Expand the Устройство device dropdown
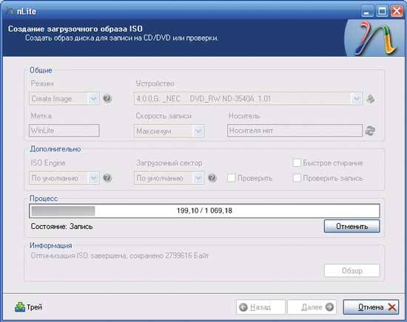407x322 pixels. click(248, 98)
